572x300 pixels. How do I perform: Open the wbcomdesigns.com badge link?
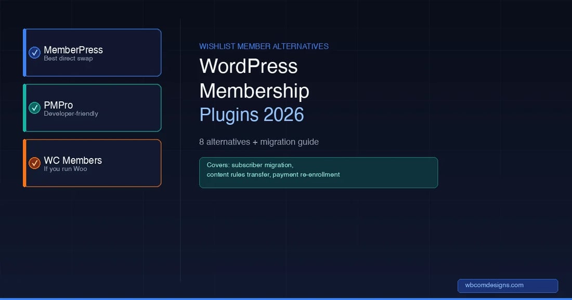click(508, 286)
